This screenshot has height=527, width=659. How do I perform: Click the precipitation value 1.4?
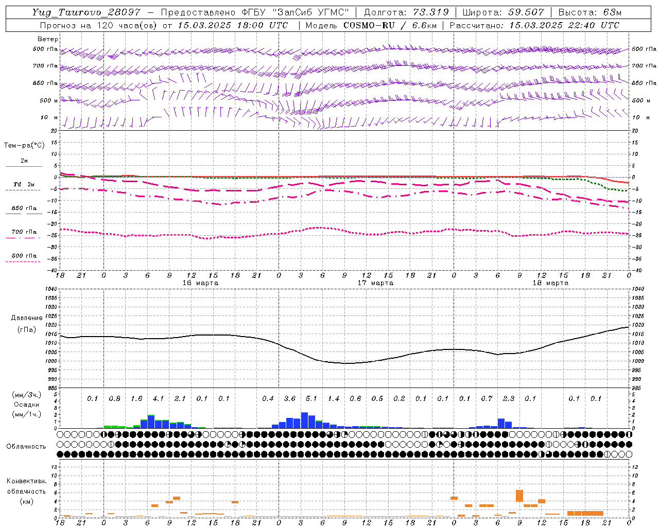point(334,399)
